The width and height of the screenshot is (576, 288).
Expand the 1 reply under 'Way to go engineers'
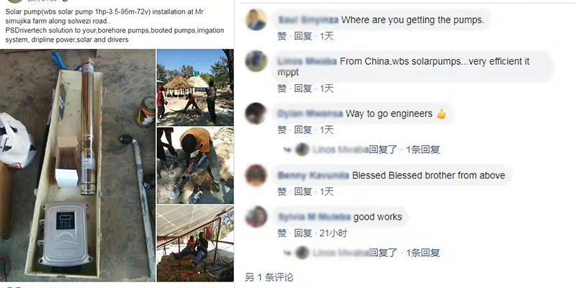tap(423, 150)
